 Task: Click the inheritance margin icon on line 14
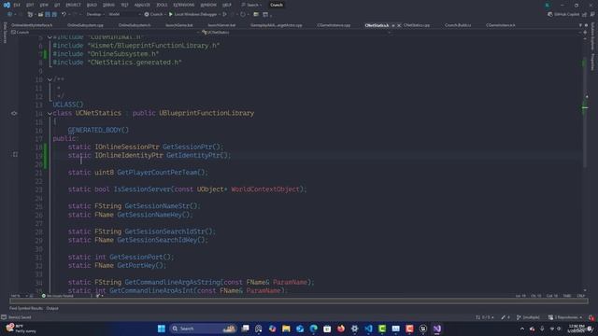coord(14,113)
